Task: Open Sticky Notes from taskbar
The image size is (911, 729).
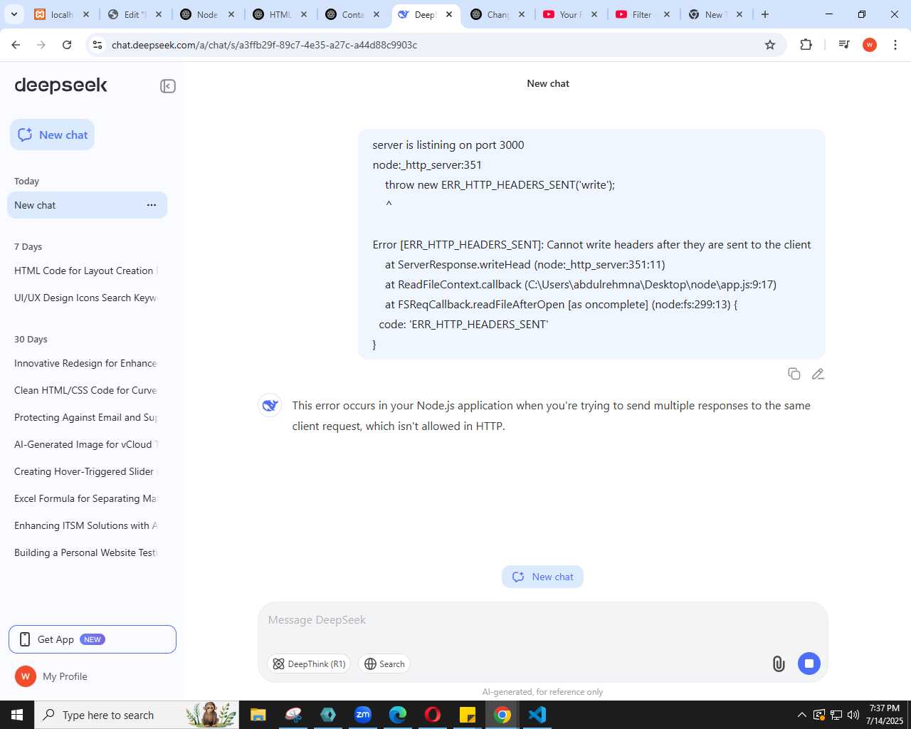Action: click(x=468, y=715)
